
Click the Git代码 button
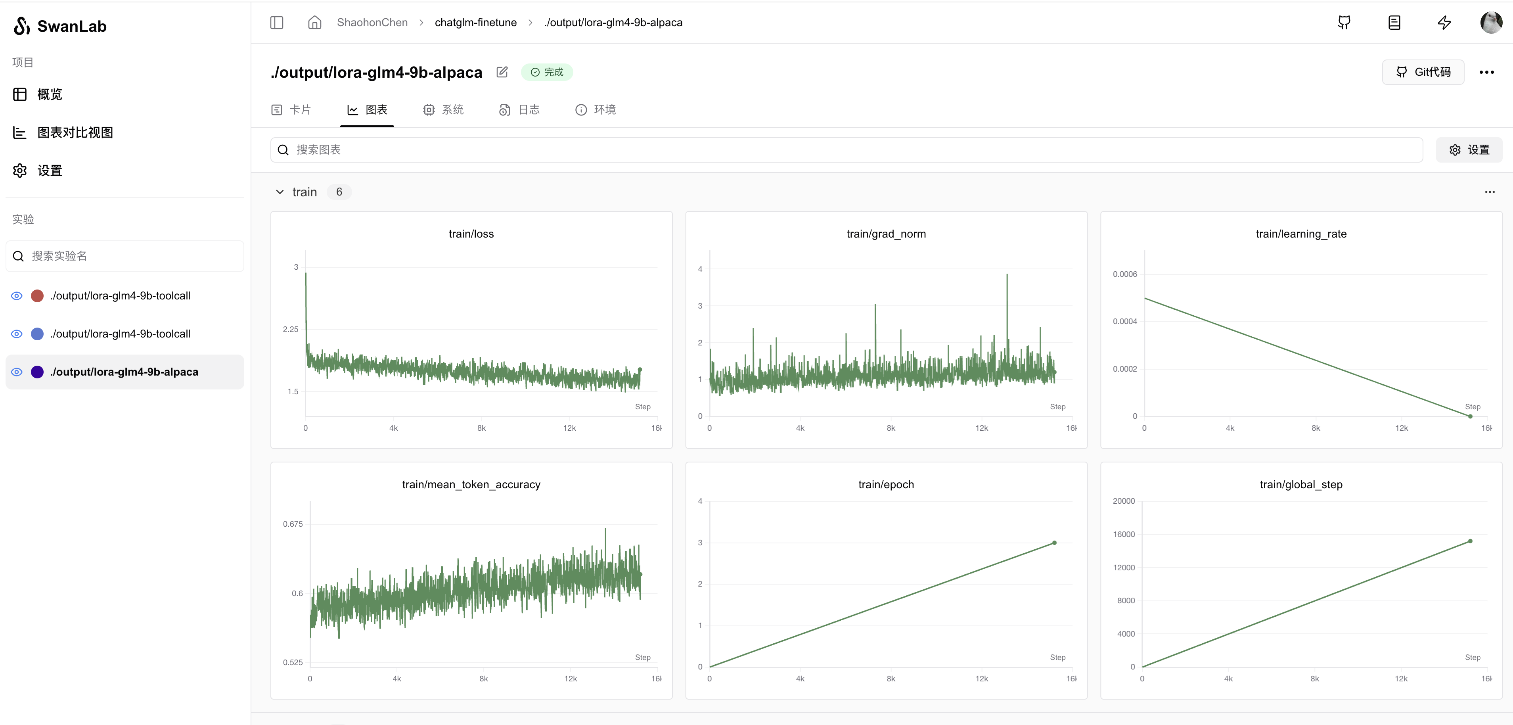[x=1423, y=72]
